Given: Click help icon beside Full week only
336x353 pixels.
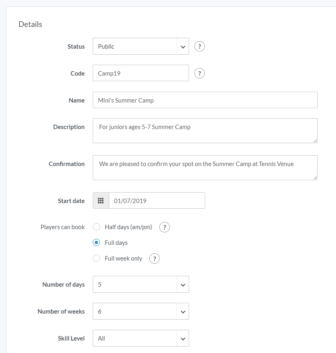Looking at the screenshot, I should [155, 259].
